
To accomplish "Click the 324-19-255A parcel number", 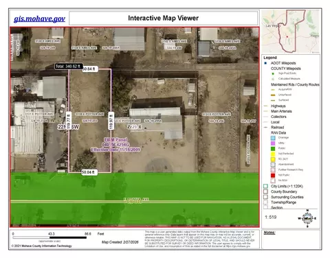I will point(153,121).
